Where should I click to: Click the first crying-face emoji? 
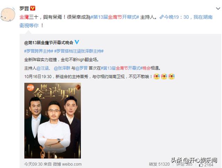tap(156, 77)
